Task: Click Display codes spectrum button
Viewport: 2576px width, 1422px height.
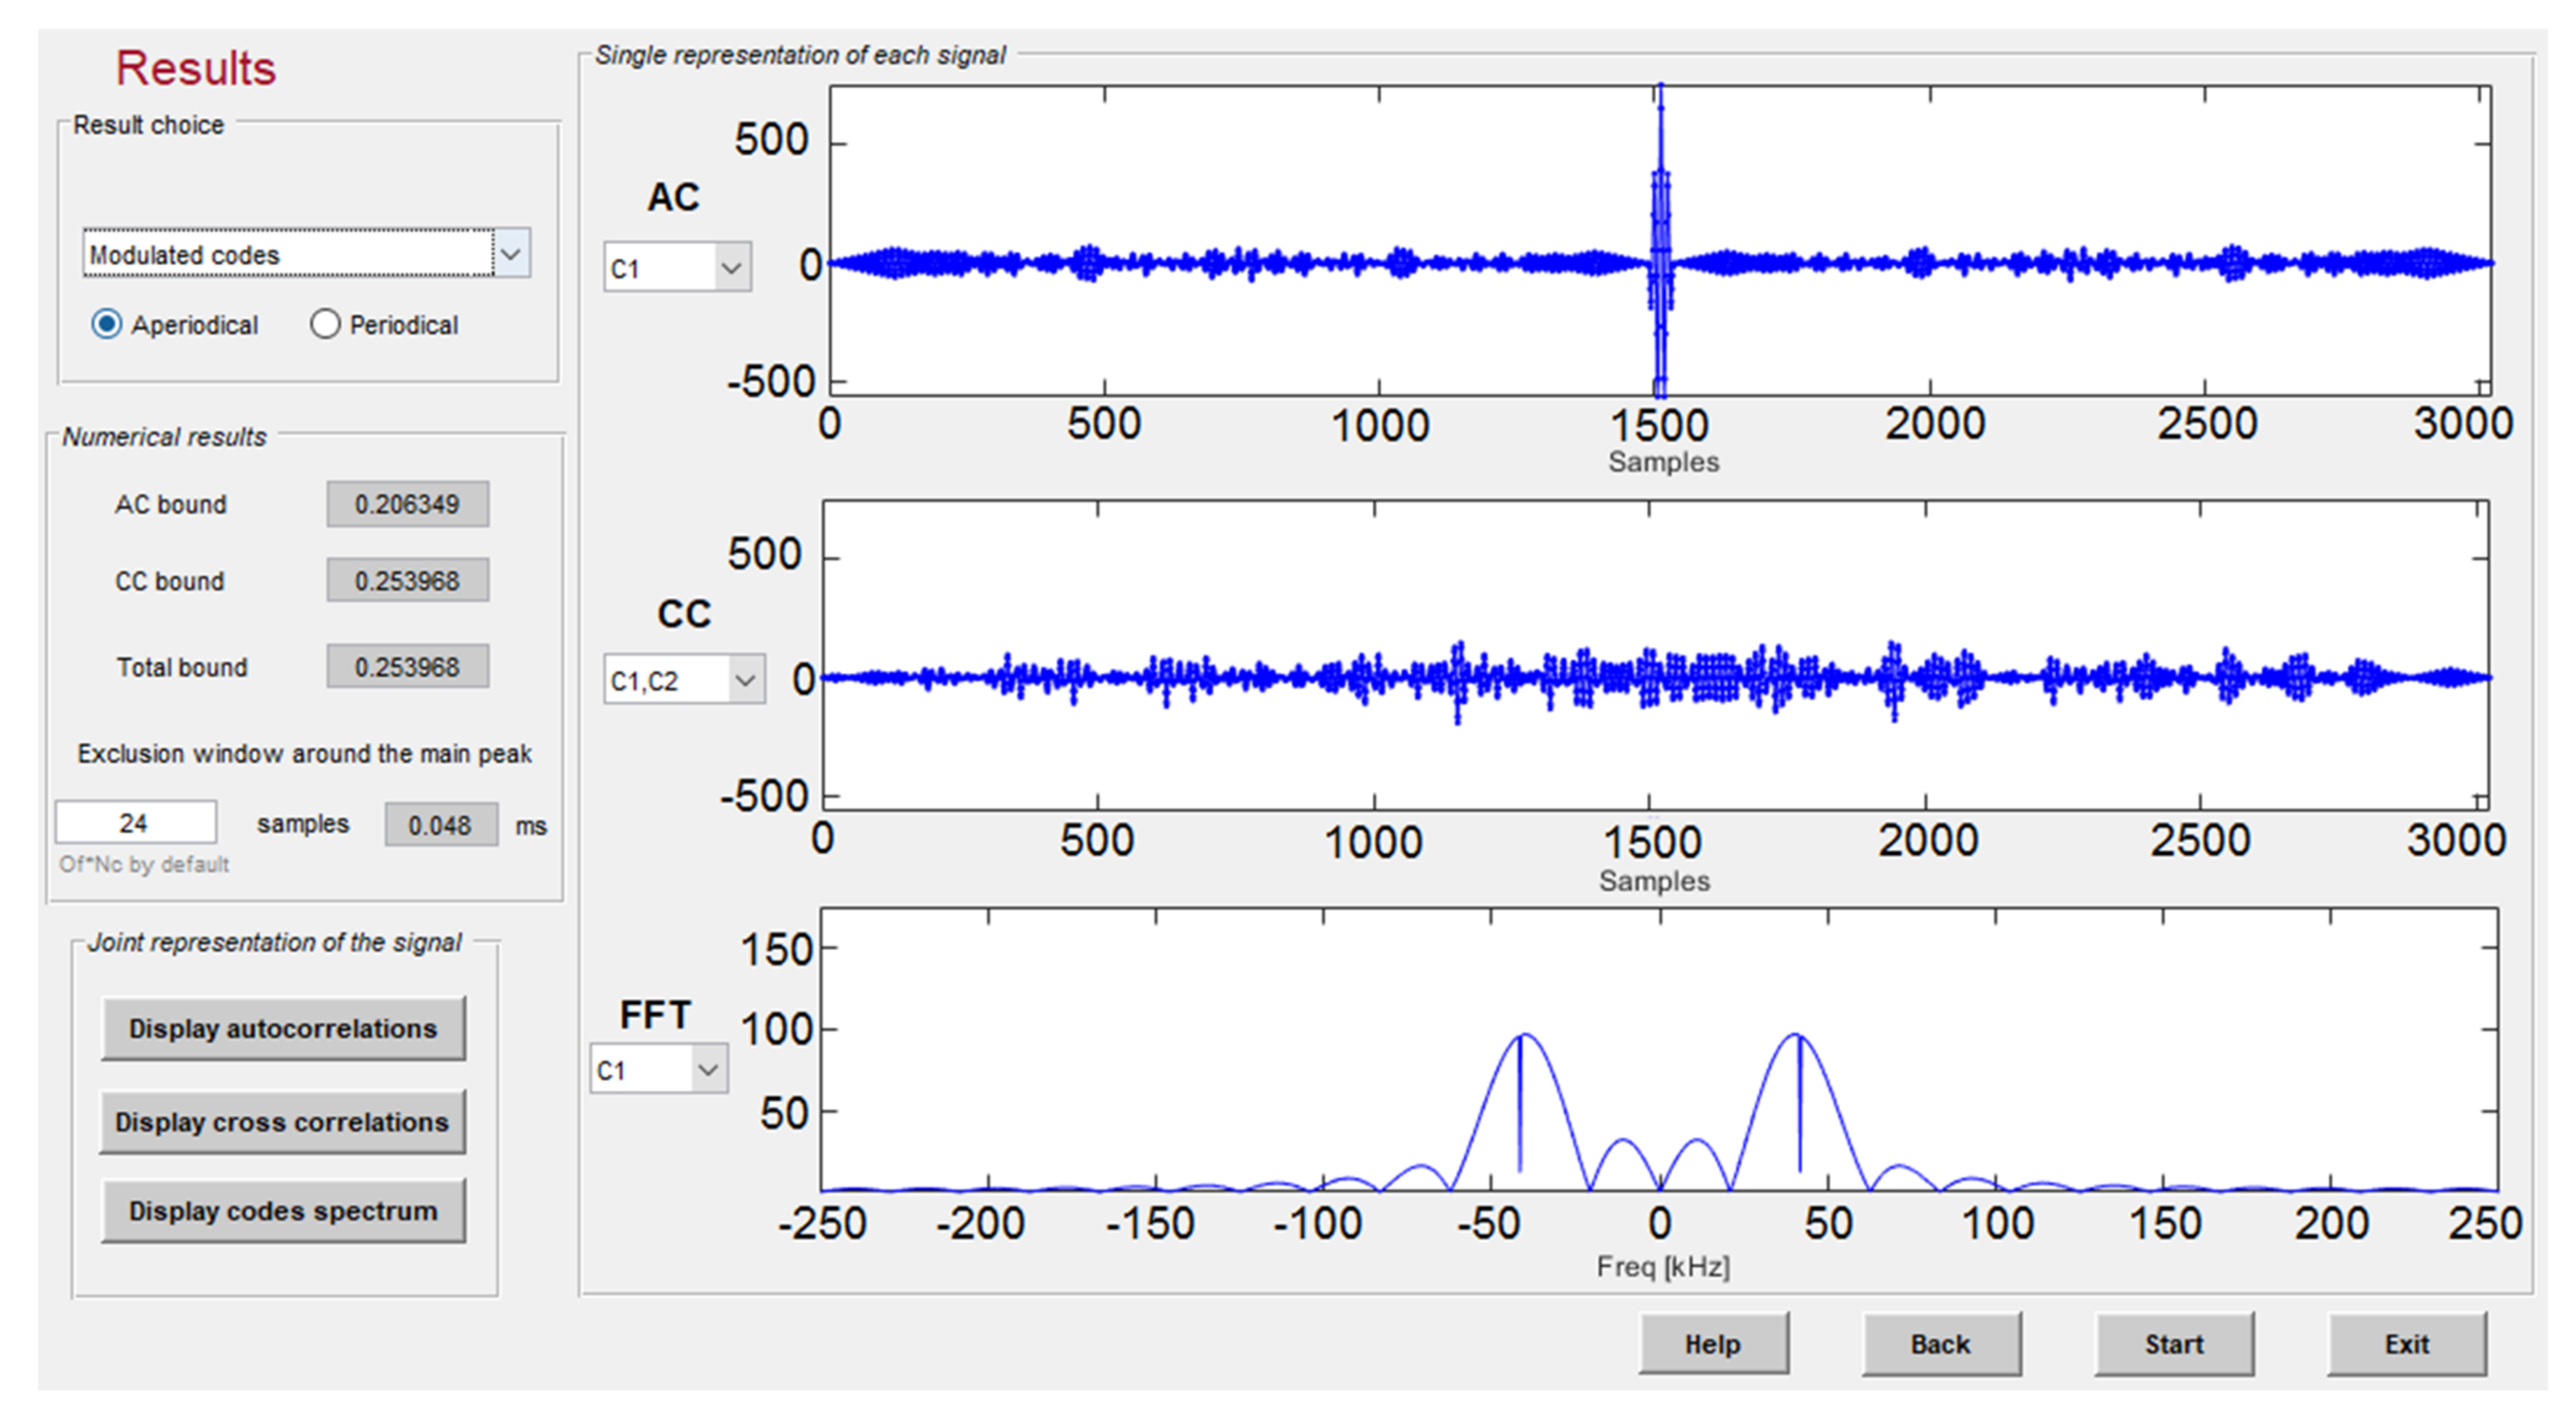Action: point(283,1211)
